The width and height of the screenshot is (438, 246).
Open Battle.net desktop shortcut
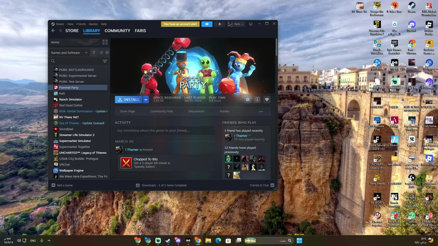[x=377, y=64]
